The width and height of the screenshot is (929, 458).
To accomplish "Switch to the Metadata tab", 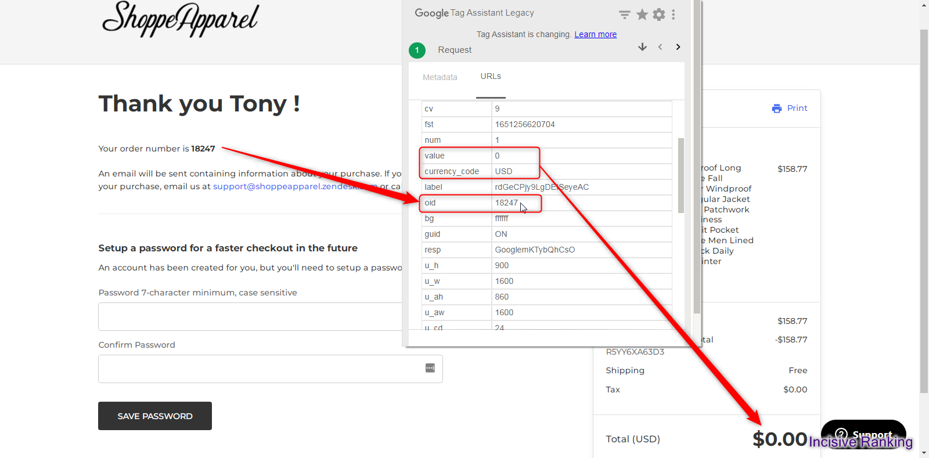I will pyautogui.click(x=440, y=77).
